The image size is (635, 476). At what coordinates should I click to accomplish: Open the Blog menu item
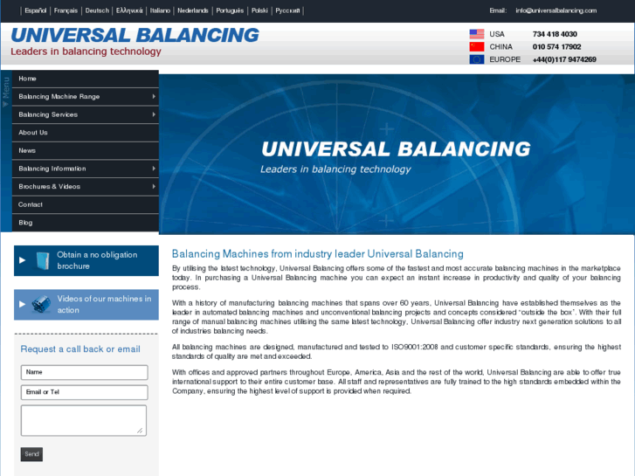(86, 223)
